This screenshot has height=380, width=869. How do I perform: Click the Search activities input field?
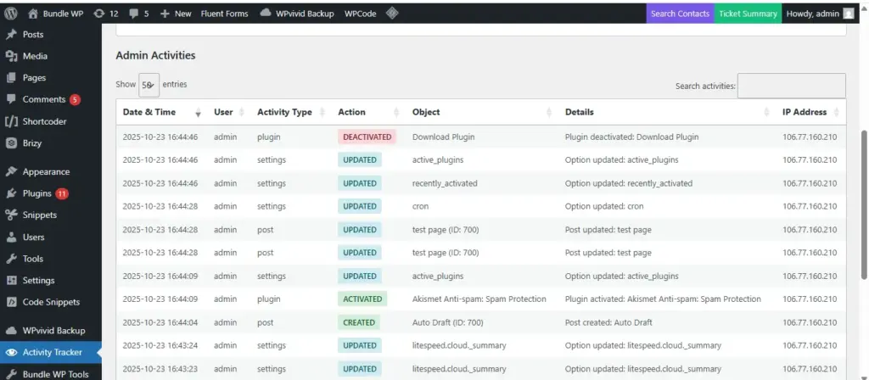[792, 86]
